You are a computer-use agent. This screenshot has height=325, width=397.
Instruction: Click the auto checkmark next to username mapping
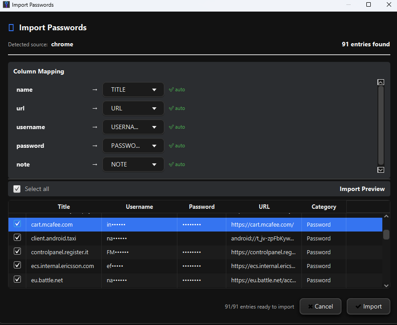(176, 127)
